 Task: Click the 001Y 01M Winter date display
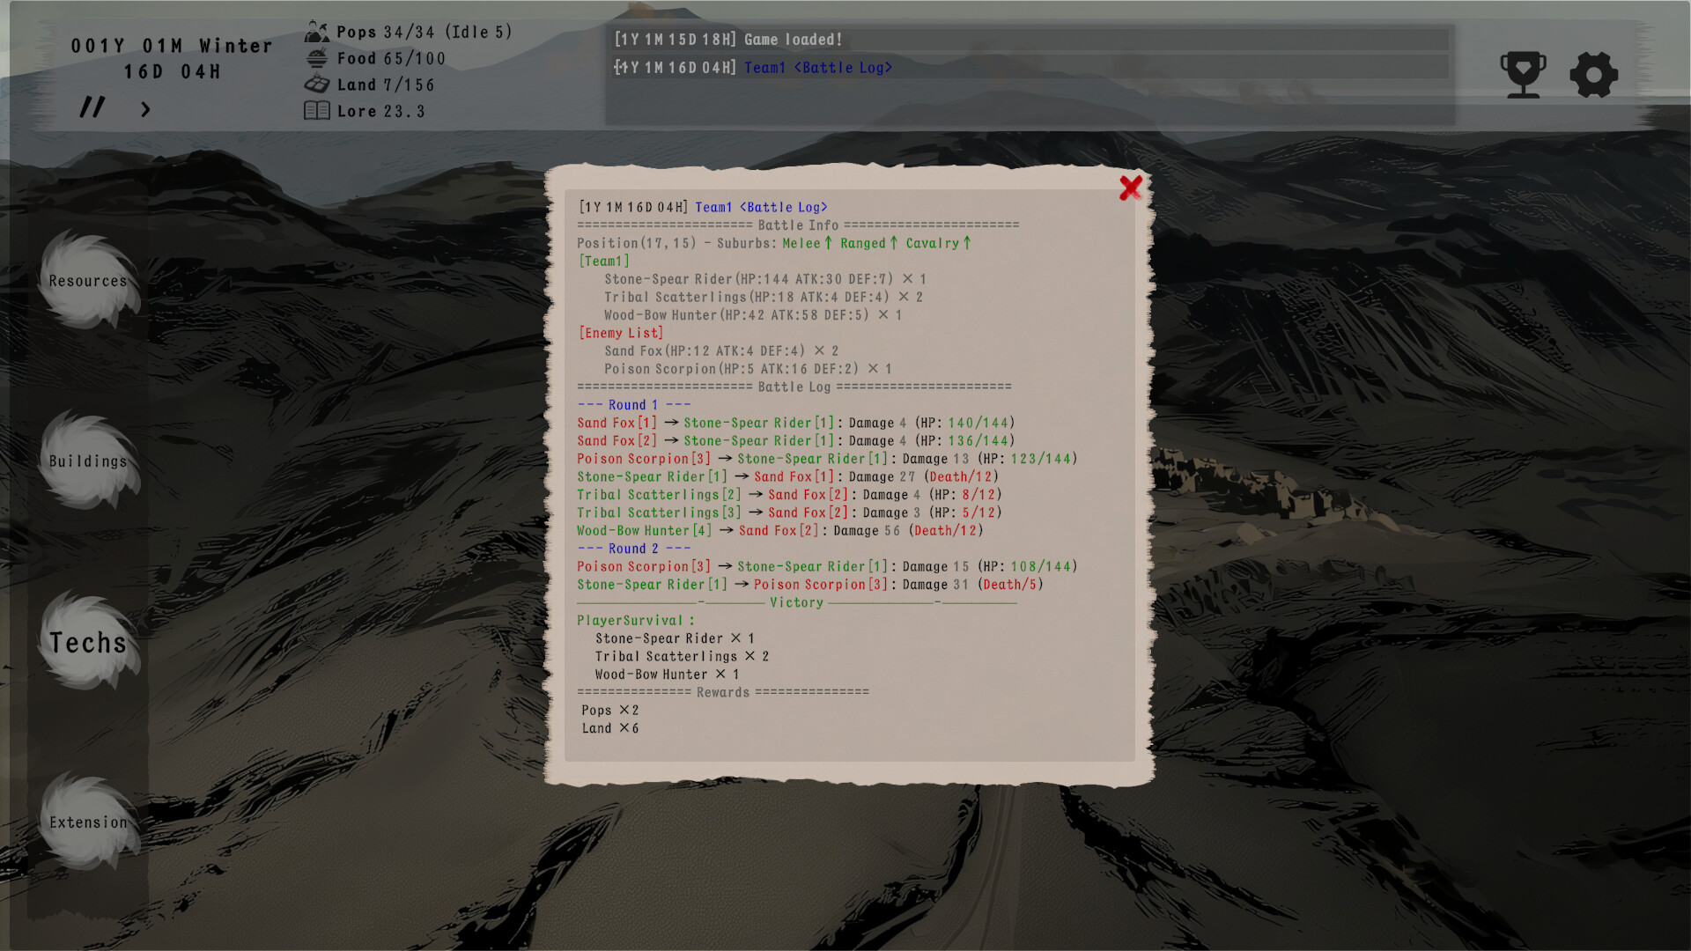pos(173,45)
